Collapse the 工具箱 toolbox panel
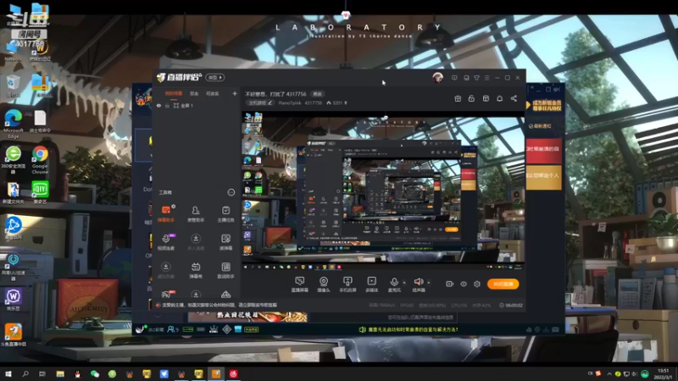 pyautogui.click(x=231, y=192)
